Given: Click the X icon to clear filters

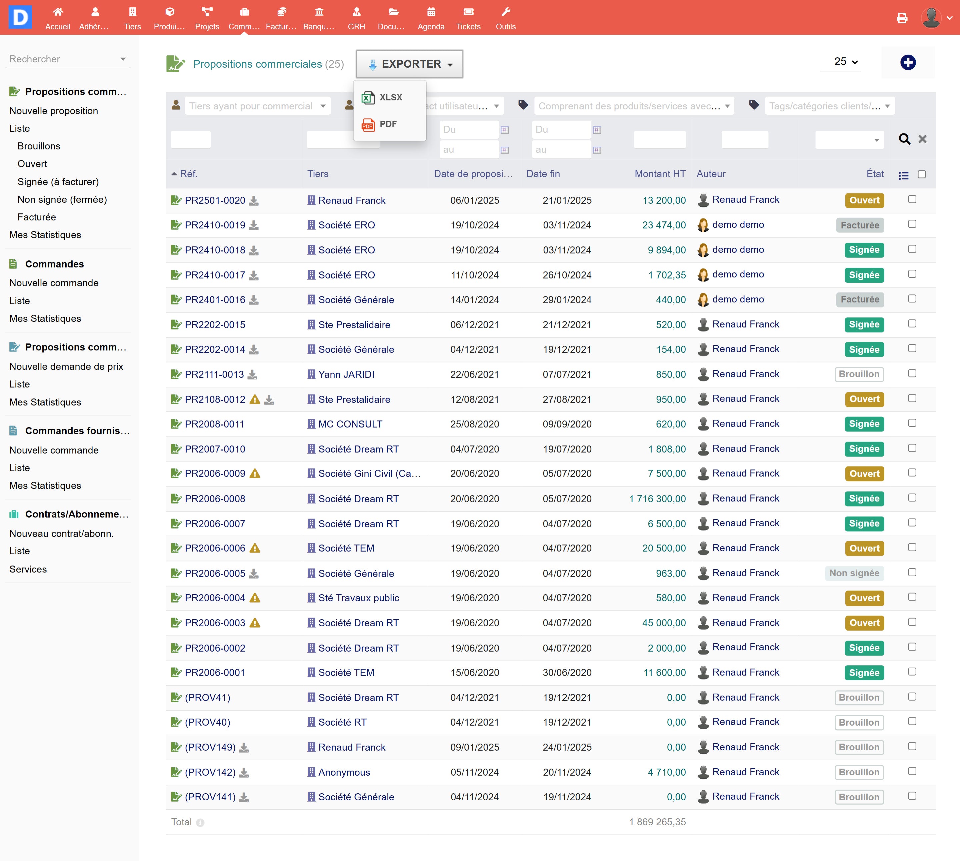Looking at the screenshot, I should (922, 139).
